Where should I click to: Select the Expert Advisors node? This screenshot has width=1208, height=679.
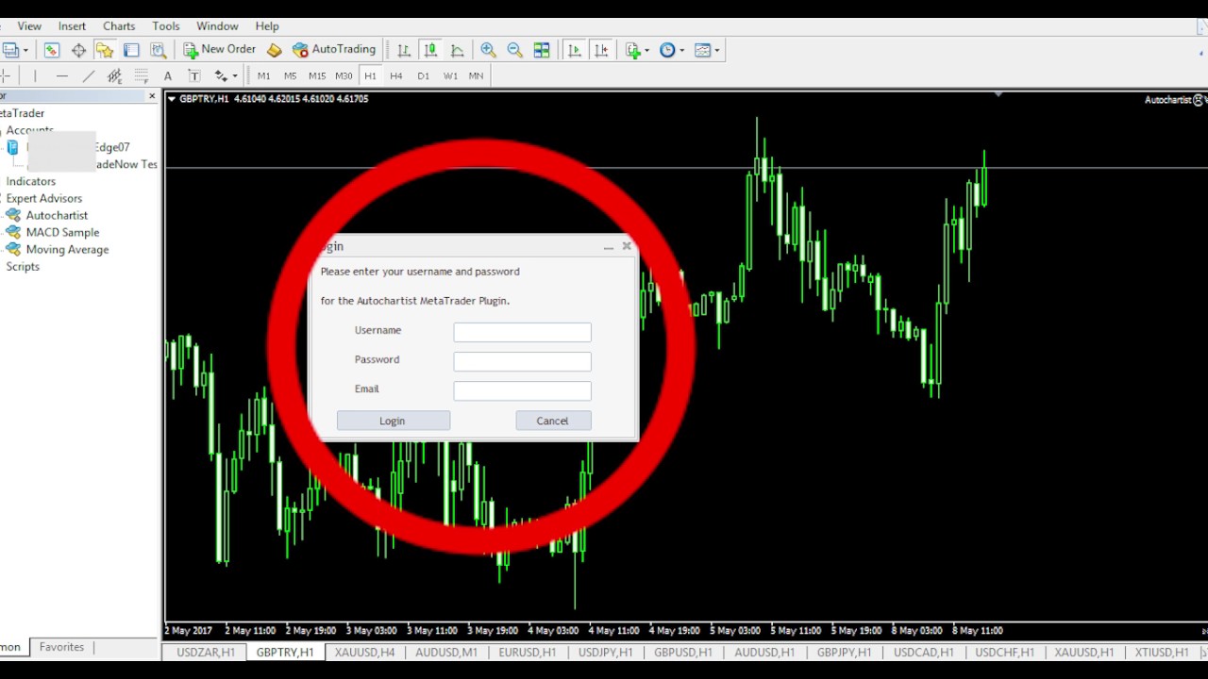click(x=44, y=198)
